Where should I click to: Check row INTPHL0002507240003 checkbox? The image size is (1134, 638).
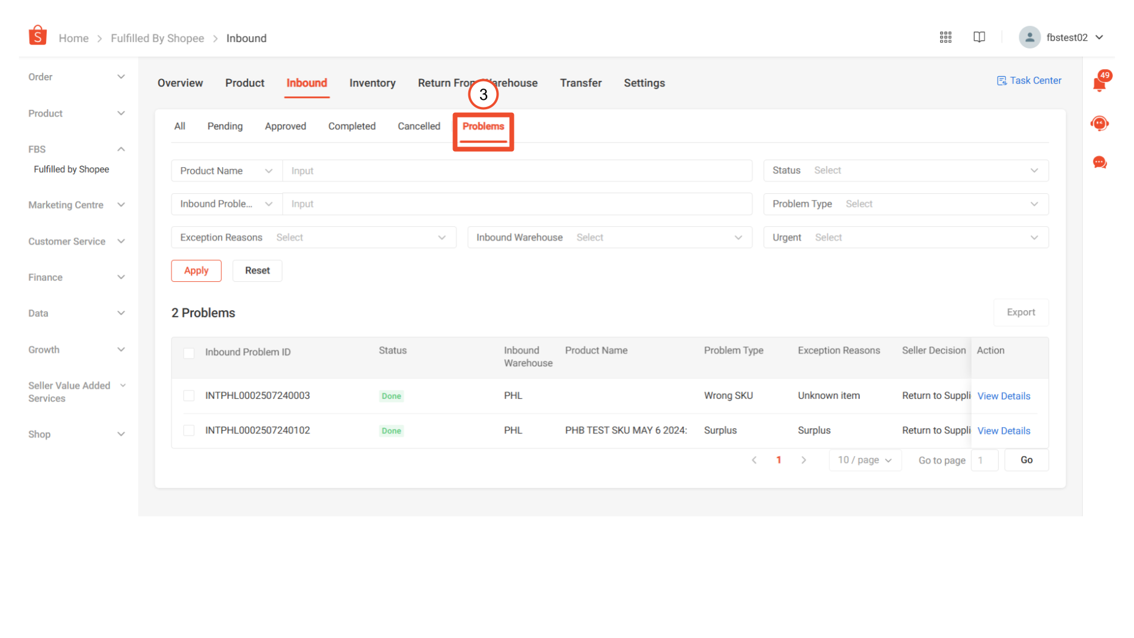click(x=189, y=396)
